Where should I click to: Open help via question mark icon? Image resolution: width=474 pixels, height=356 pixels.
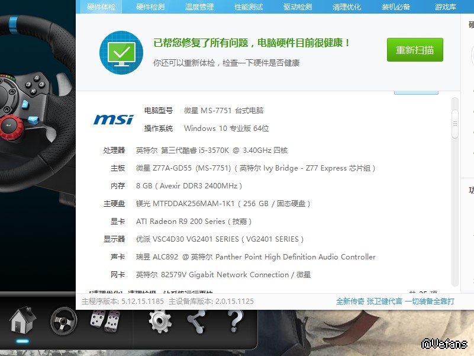[x=235, y=321]
